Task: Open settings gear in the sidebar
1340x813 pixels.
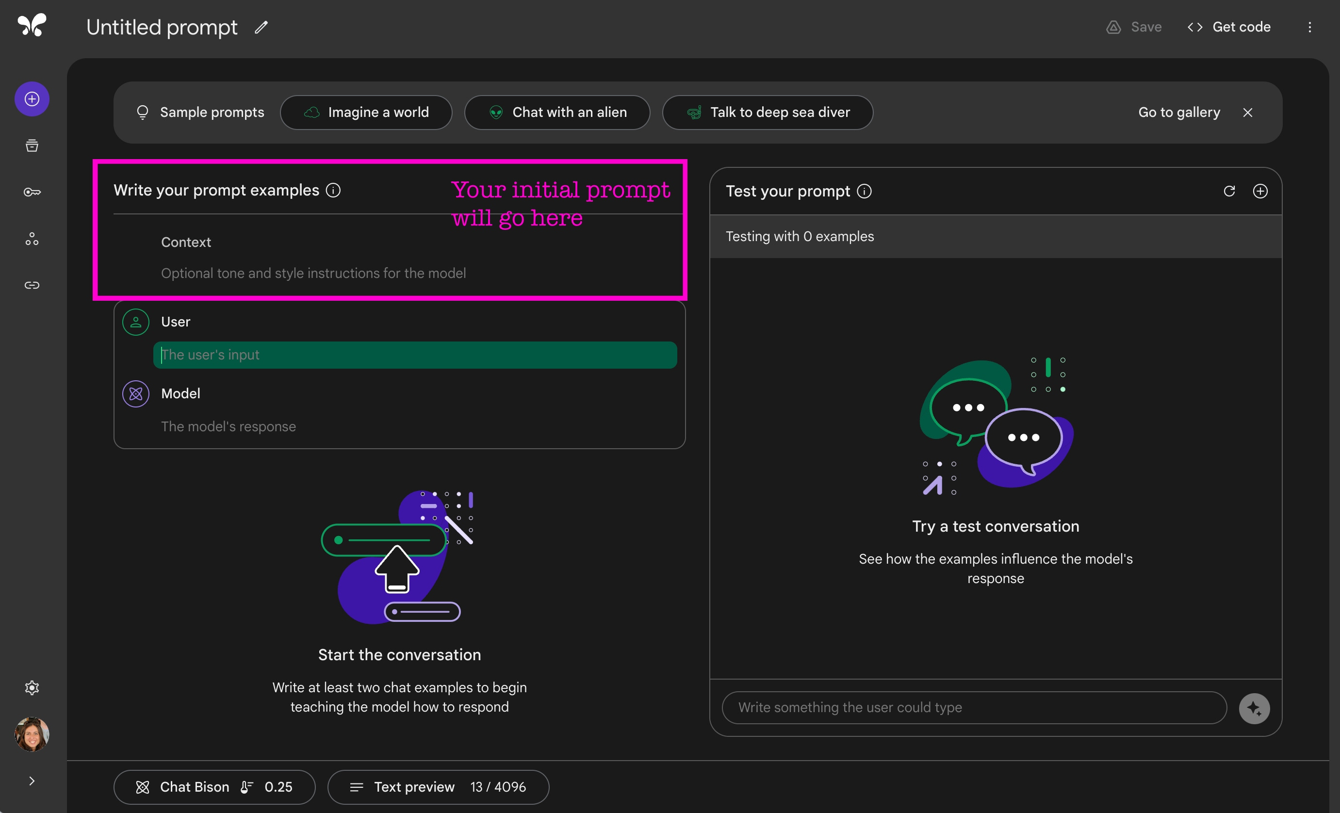Action: 32,688
